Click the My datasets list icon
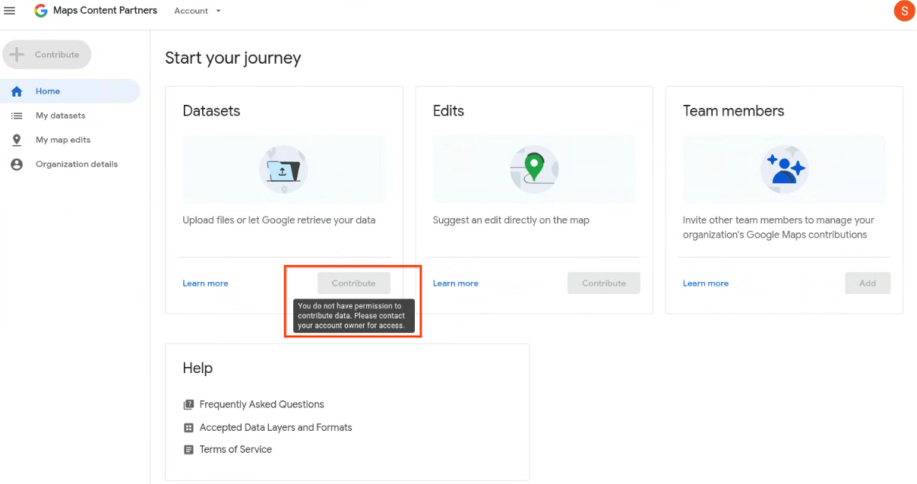This screenshot has width=917, height=484. pos(17,115)
